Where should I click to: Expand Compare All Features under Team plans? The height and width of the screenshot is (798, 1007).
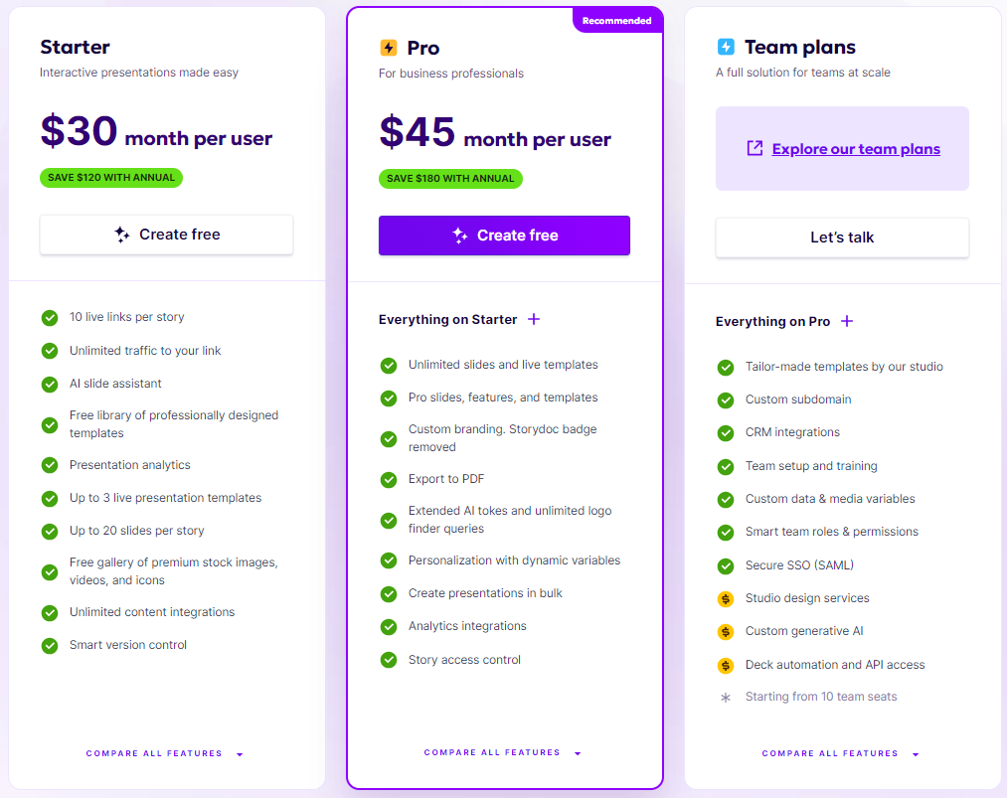point(840,753)
